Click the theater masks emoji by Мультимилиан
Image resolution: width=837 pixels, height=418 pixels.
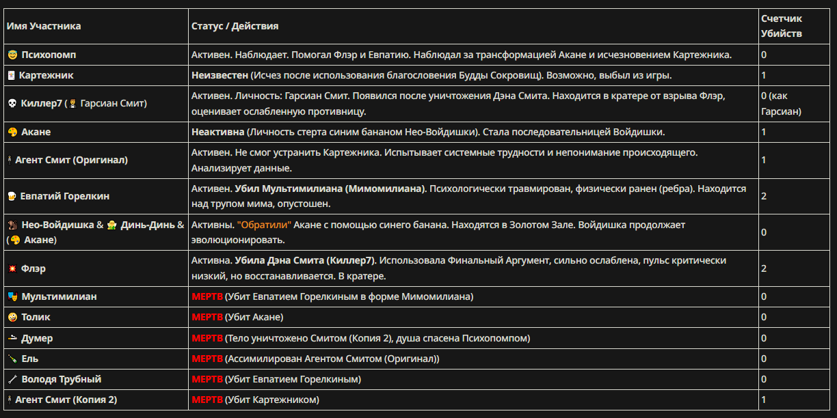click(x=12, y=297)
